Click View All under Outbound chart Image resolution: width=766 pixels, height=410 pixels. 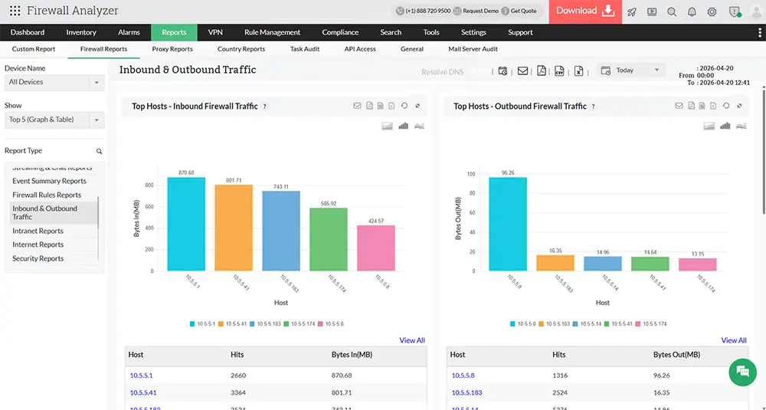[734, 340]
